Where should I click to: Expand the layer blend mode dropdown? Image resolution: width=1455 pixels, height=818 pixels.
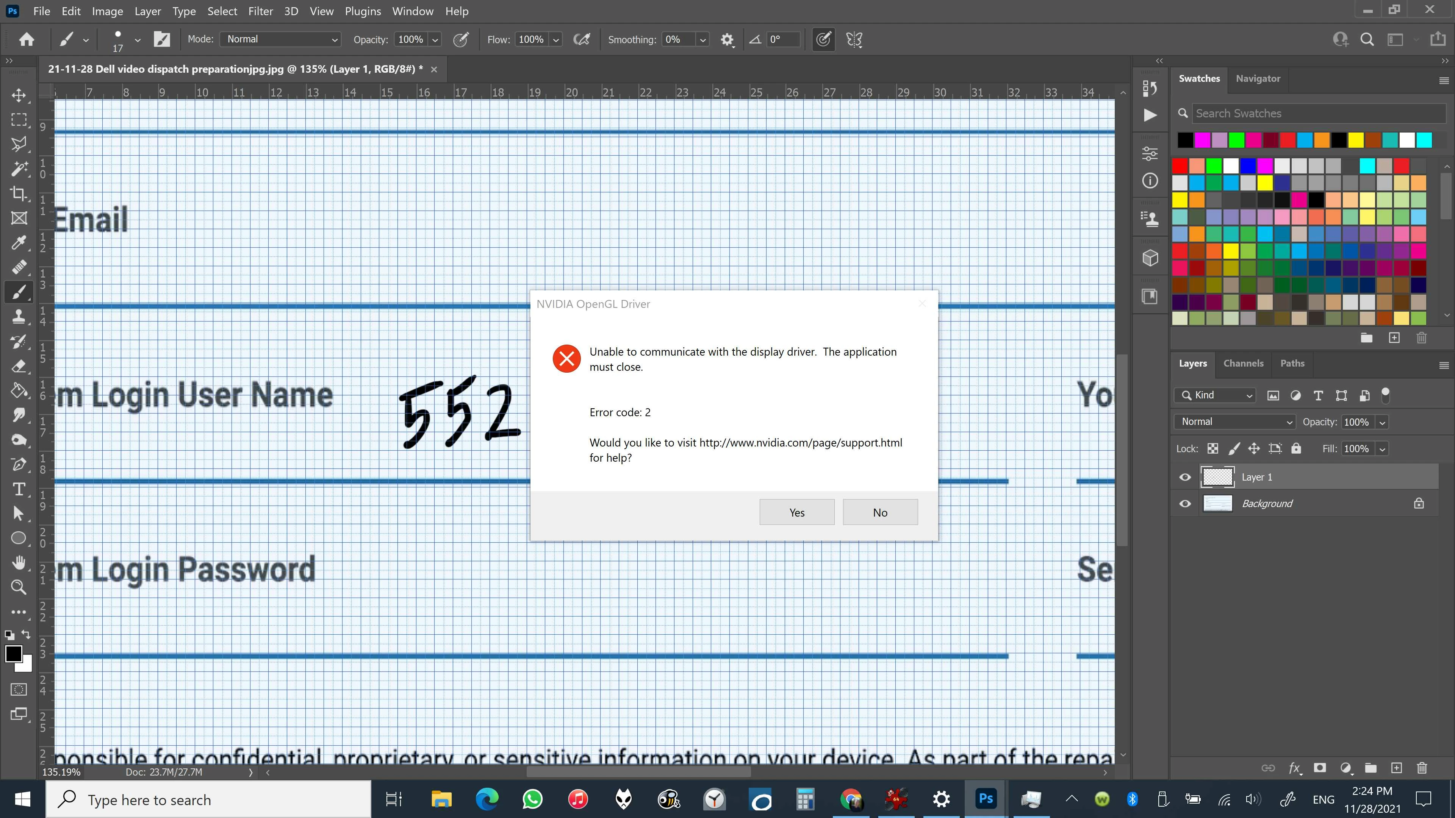point(1235,422)
